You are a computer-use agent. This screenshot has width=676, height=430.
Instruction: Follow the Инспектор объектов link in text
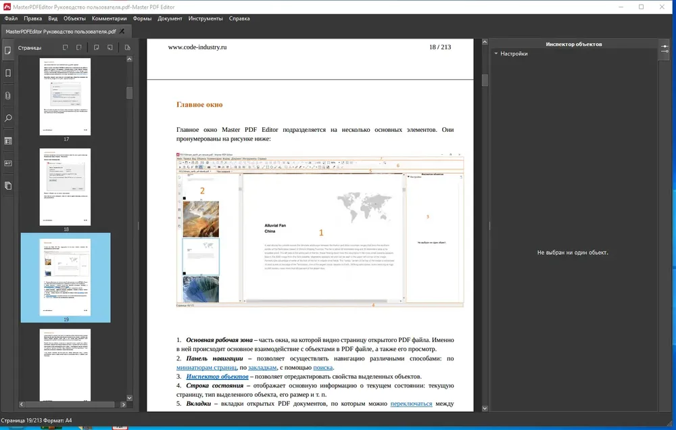pyautogui.click(x=217, y=377)
